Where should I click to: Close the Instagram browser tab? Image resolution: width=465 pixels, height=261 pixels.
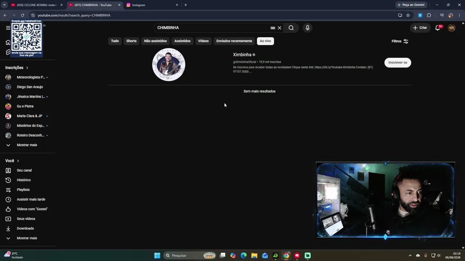coord(177,5)
